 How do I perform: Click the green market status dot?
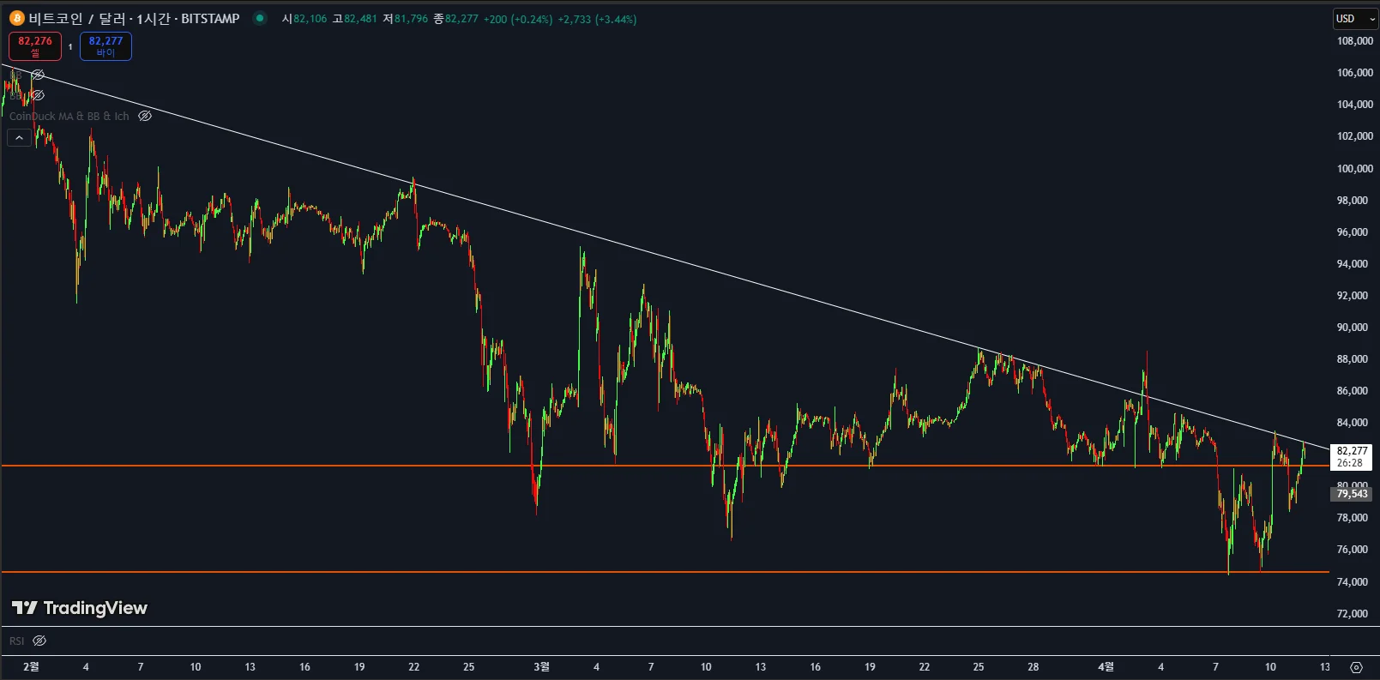click(x=260, y=18)
